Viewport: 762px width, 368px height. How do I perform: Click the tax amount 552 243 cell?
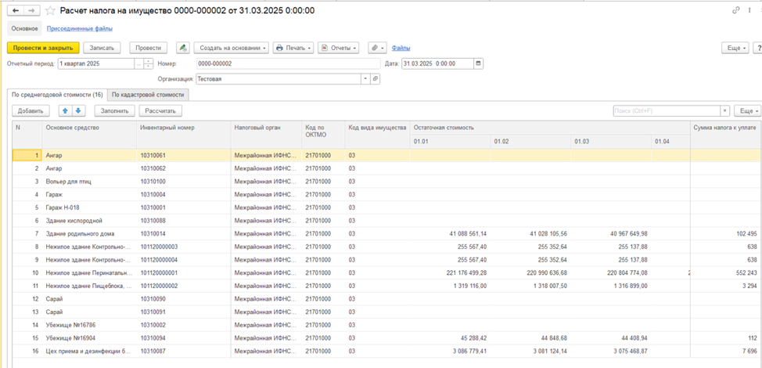coord(726,272)
